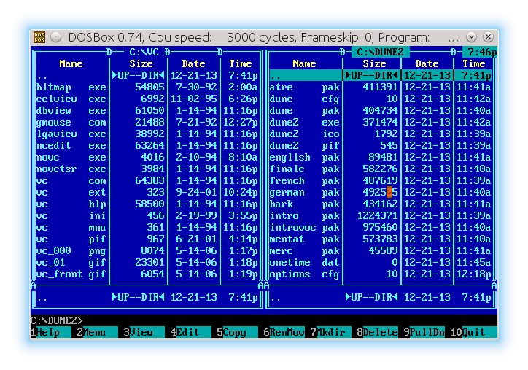528x370 pixels.
Task: Select the file vc com
Action: (x=147, y=180)
